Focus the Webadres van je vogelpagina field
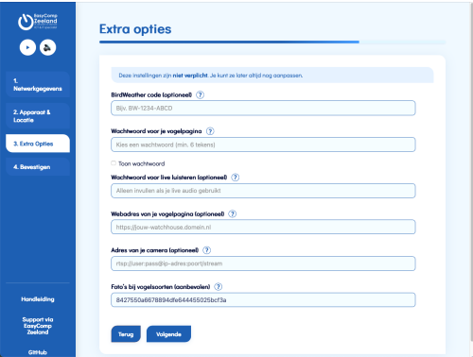 (x=263, y=228)
